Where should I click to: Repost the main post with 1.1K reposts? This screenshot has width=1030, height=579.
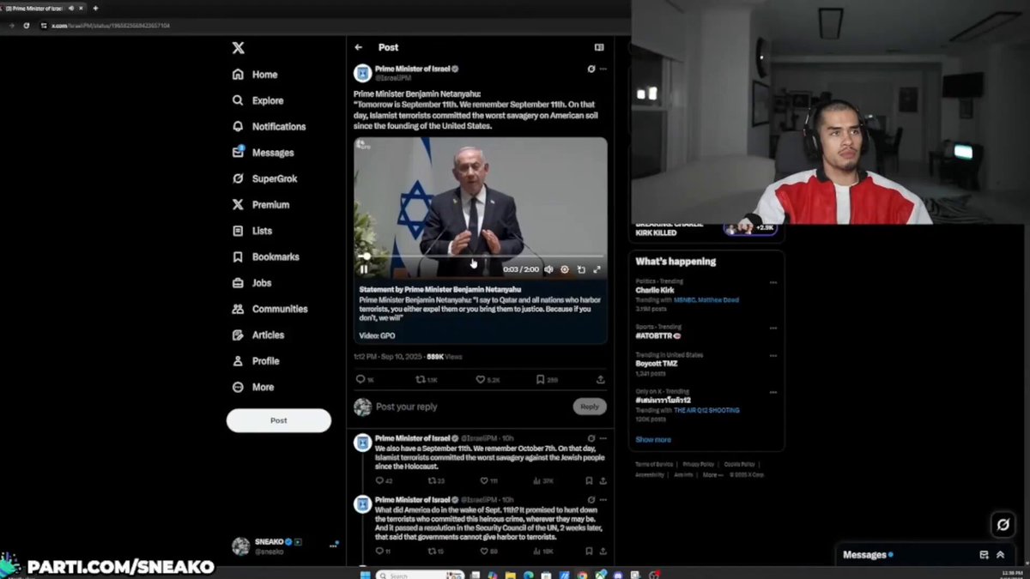click(427, 379)
